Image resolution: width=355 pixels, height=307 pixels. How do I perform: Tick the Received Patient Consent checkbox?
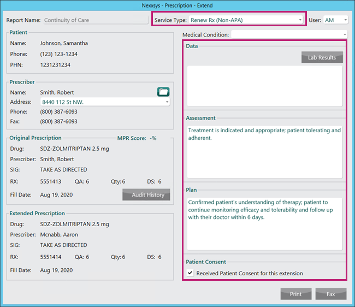[190, 273]
